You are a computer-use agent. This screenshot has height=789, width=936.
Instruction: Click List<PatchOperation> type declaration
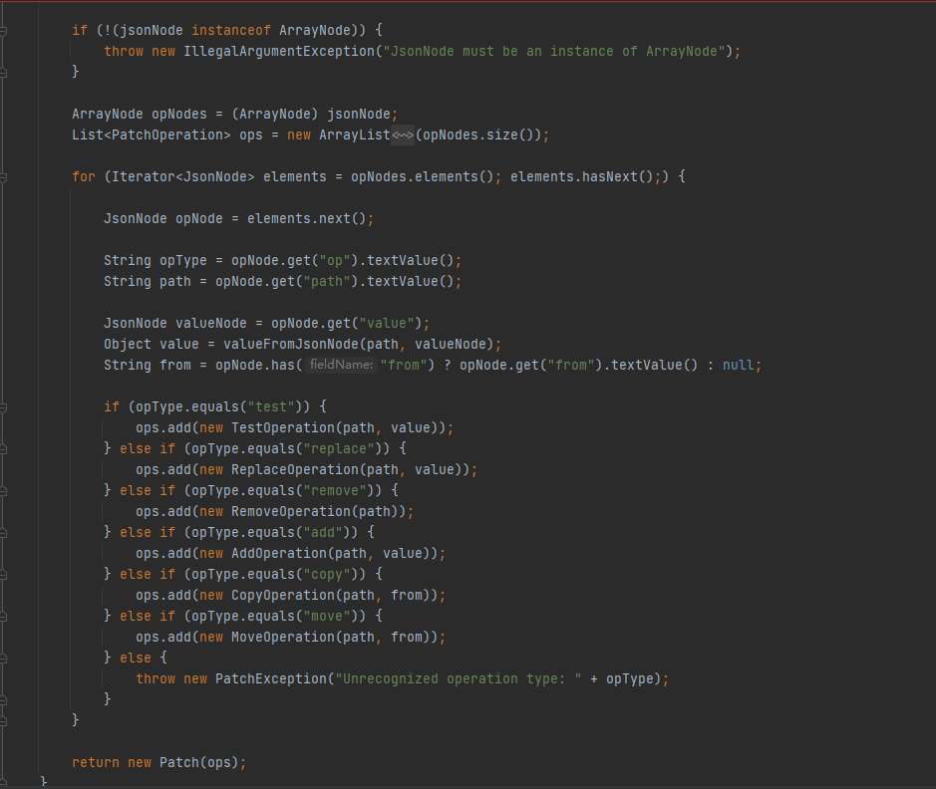[152, 134]
